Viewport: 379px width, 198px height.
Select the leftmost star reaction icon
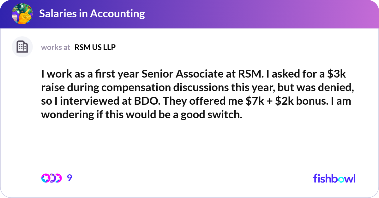point(45,178)
